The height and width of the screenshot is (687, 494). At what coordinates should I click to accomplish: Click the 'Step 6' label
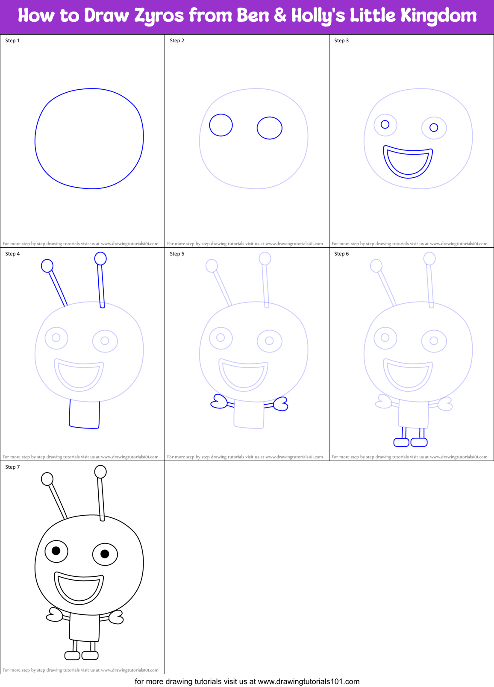341,254
